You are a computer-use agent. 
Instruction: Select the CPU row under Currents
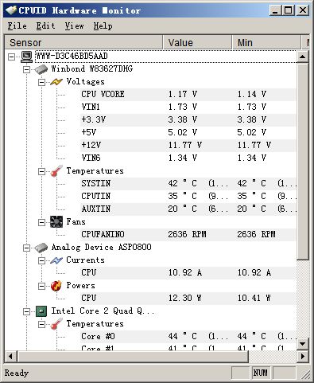point(188,273)
